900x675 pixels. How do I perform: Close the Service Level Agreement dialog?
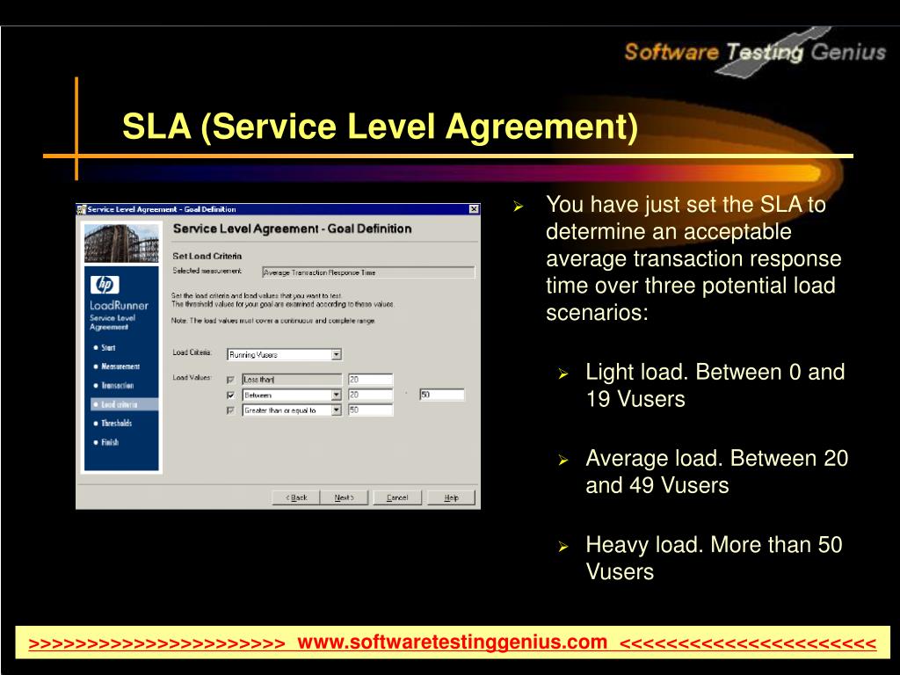point(474,209)
